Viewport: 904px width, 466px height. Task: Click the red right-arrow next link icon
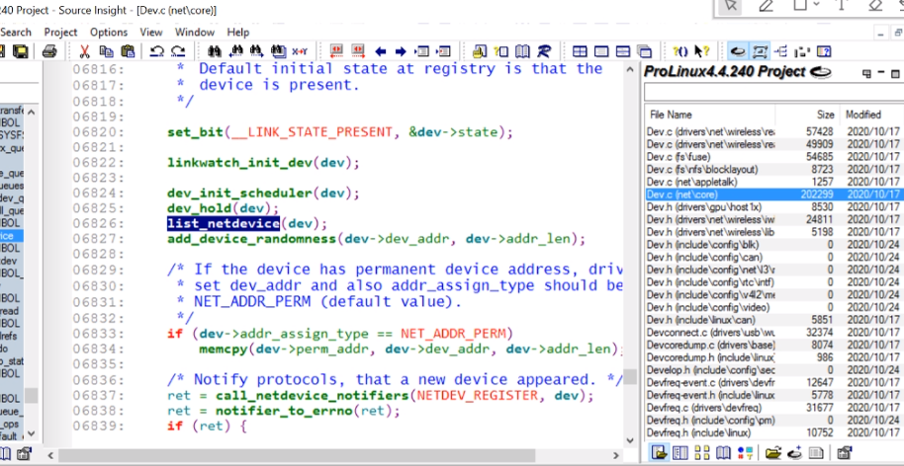pyautogui.click(x=358, y=51)
